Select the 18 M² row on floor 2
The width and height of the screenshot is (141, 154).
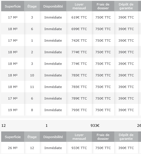(71, 52)
